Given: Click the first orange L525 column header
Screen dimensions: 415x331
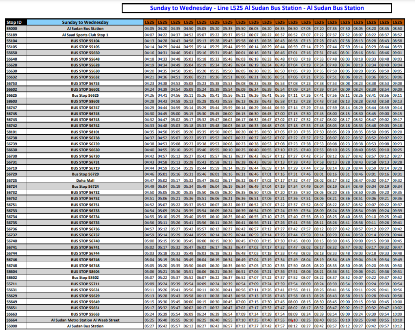Looking at the screenshot, I should point(150,23).
